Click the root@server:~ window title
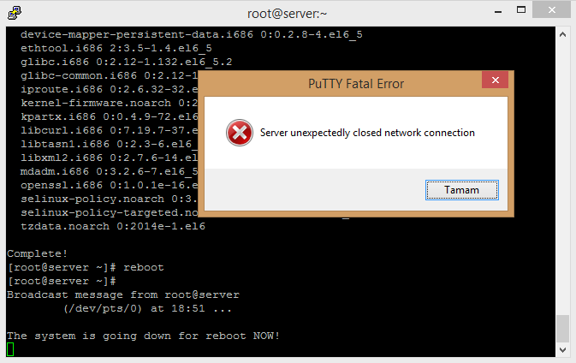Screen dimensions: 576x363 point(288,14)
